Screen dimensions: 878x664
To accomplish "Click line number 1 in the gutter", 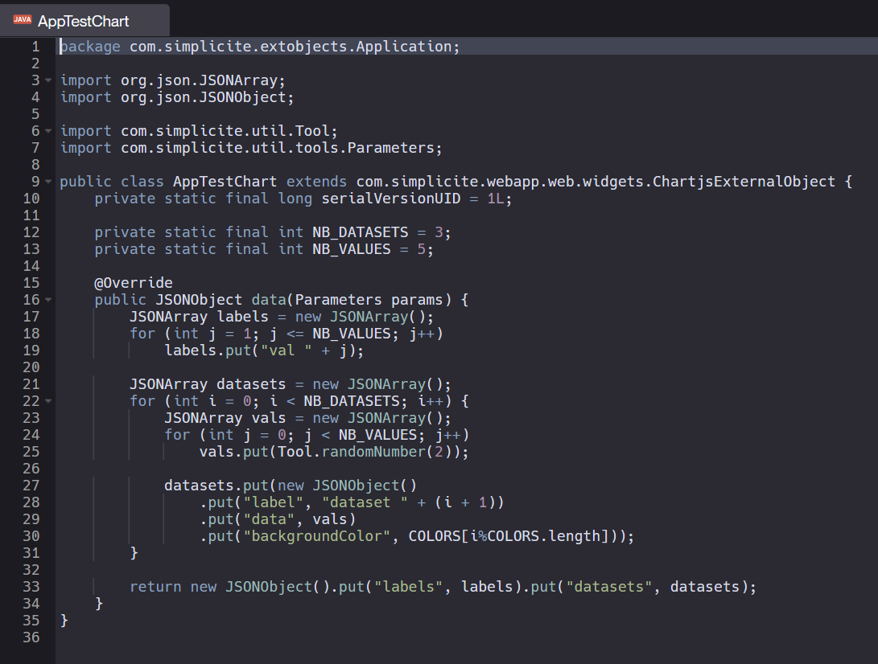I will (x=35, y=47).
